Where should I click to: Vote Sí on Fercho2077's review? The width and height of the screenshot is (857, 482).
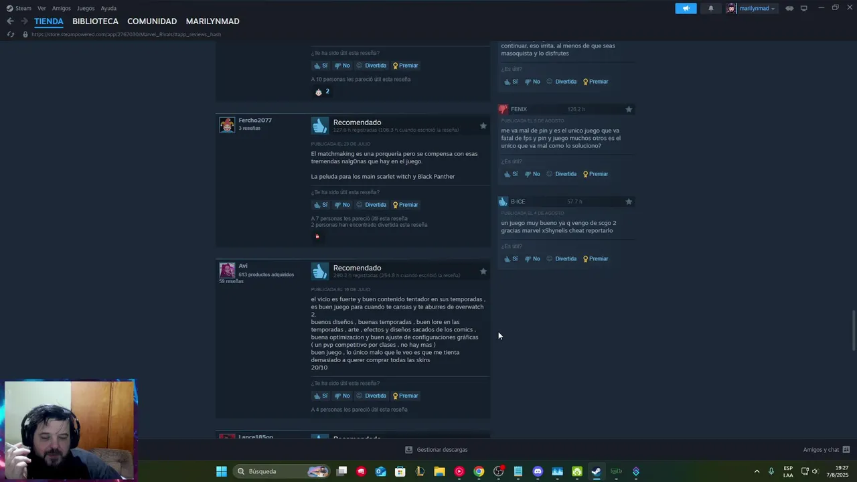point(321,205)
